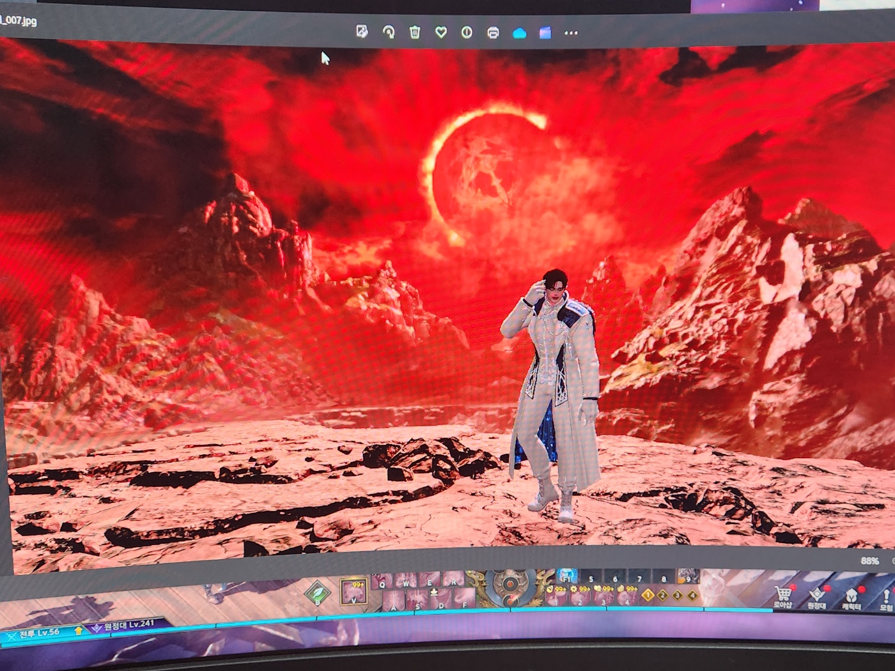Image resolution: width=895 pixels, height=671 pixels.
Task: Open the 원정대 expedition menu icon
Action: pos(816,597)
